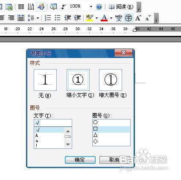Toggle the Drawing toolbar icon

tap(41, 7)
